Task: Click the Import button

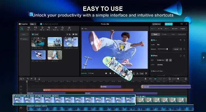Action: tap(35, 34)
